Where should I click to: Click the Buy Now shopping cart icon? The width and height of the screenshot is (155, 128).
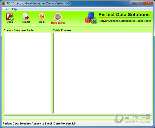click(58, 17)
